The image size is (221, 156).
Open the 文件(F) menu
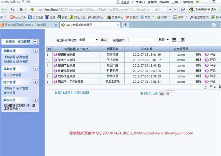tap(140, 2)
